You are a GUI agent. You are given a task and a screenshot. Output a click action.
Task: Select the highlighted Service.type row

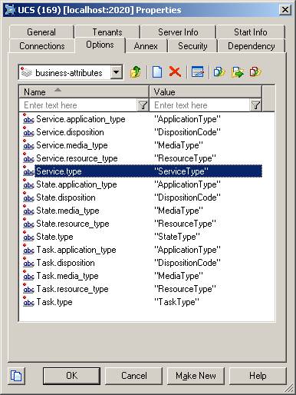pyautogui.click(x=143, y=171)
